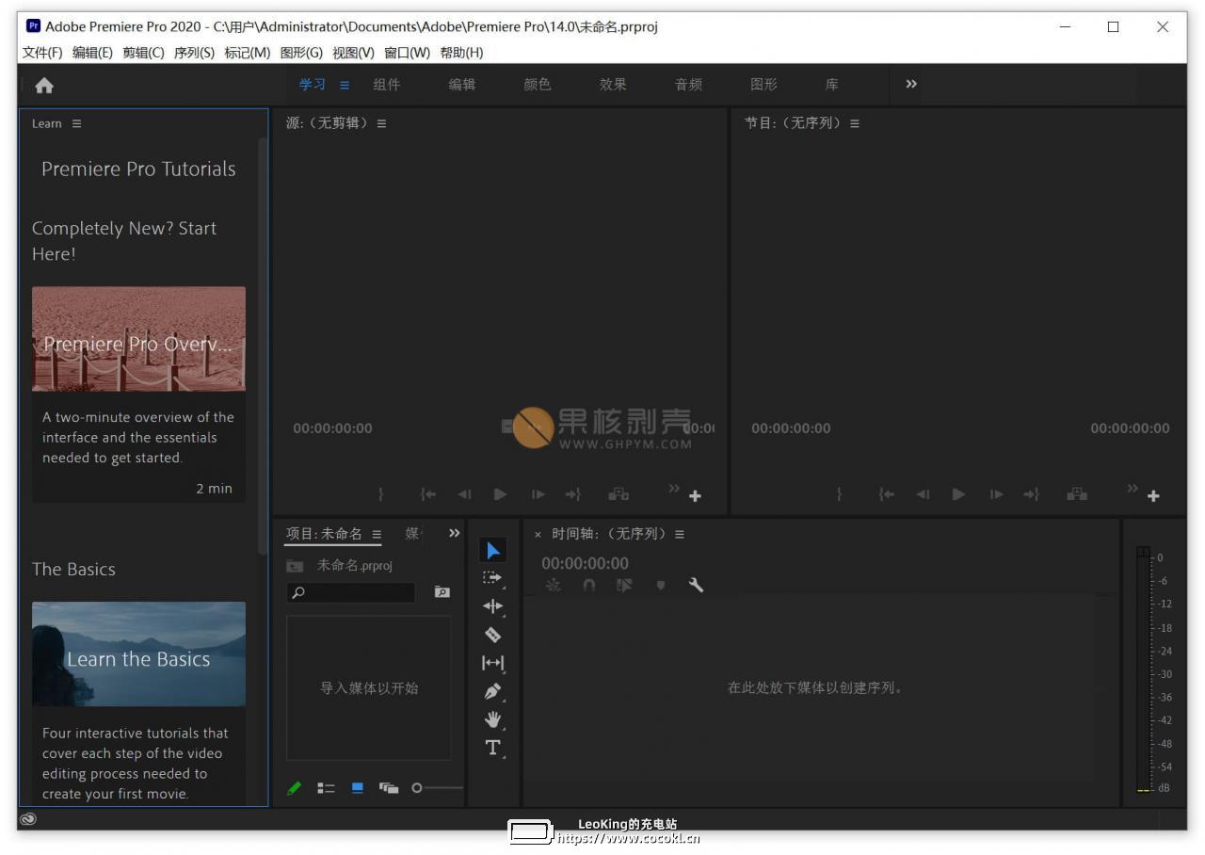The image size is (1205, 855).
Task: Open Learn the Basics tutorial thumbnail
Action: pyautogui.click(x=138, y=654)
